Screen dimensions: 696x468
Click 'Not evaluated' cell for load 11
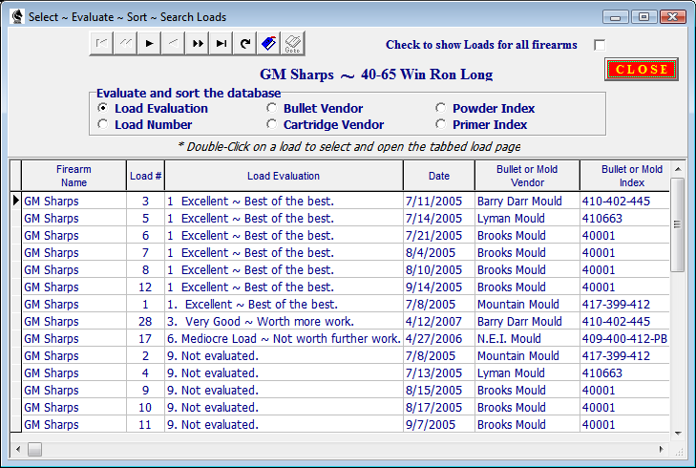[x=284, y=424]
